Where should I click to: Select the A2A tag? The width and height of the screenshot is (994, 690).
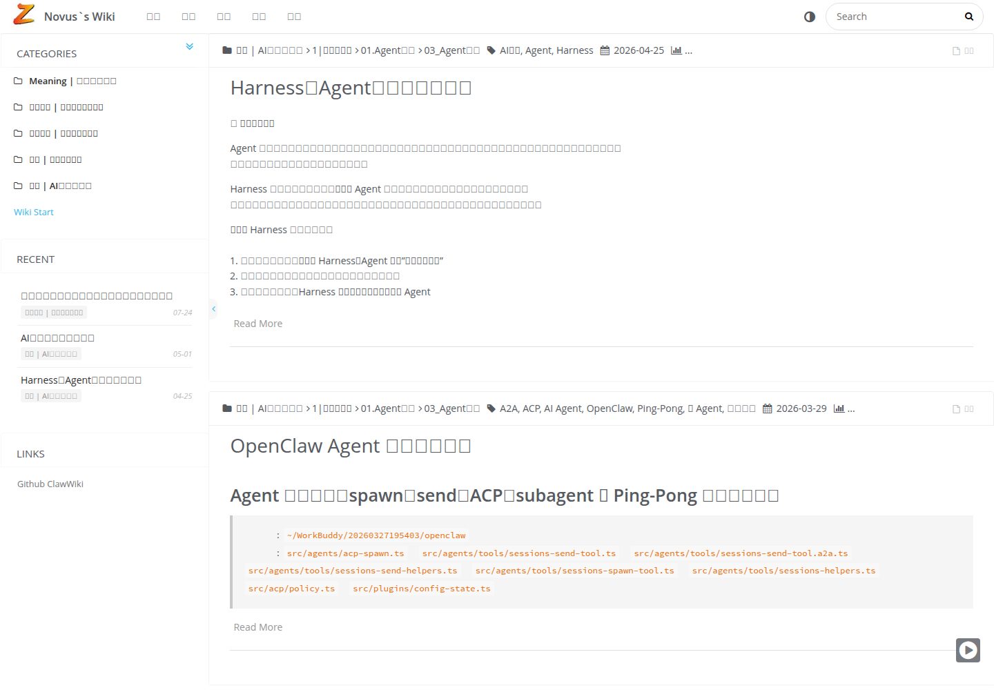[509, 408]
